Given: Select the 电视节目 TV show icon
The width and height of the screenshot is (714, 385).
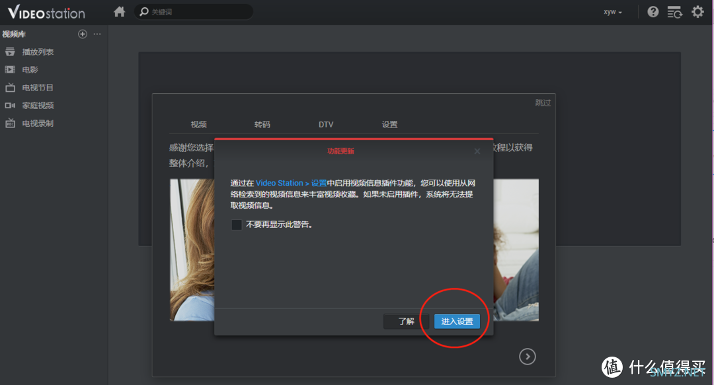Looking at the screenshot, I should point(10,87).
